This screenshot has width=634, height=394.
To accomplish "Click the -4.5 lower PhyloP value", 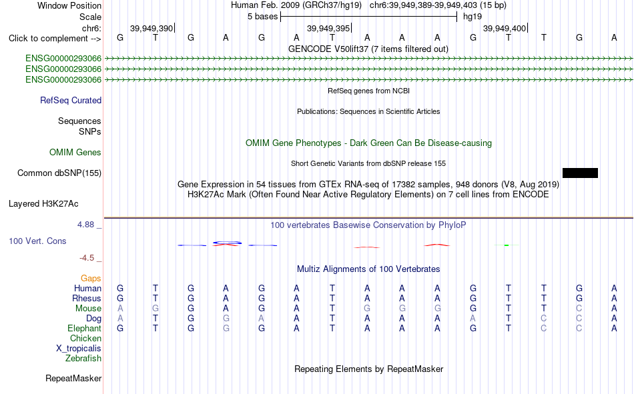I will click(x=87, y=258).
